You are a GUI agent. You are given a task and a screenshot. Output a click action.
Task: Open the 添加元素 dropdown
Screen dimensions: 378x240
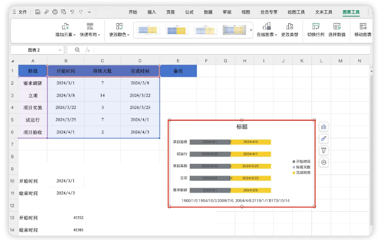(x=65, y=30)
